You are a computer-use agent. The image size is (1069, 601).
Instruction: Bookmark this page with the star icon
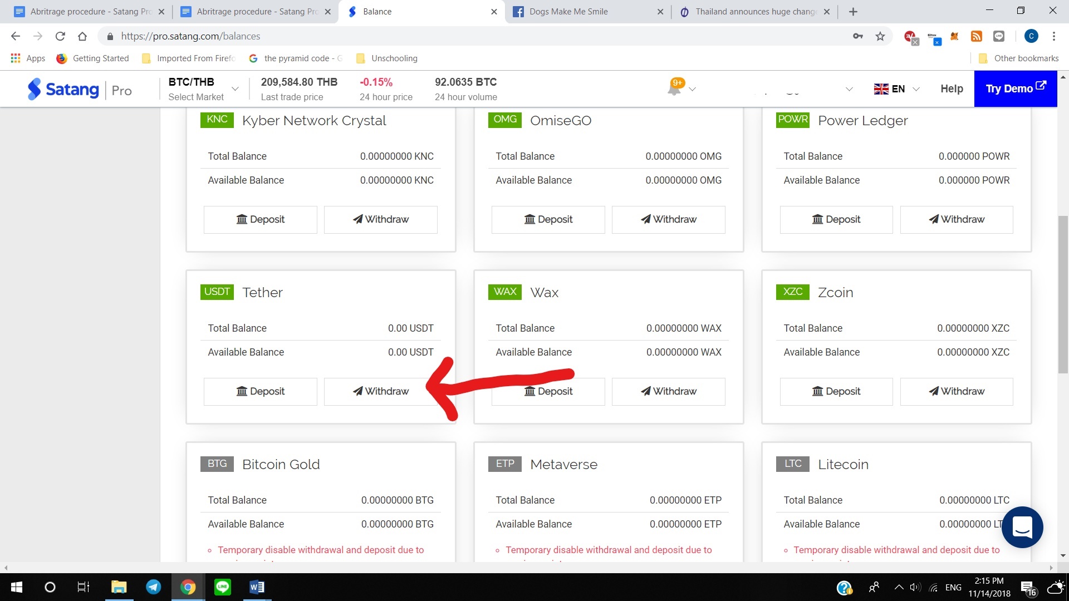coord(880,36)
